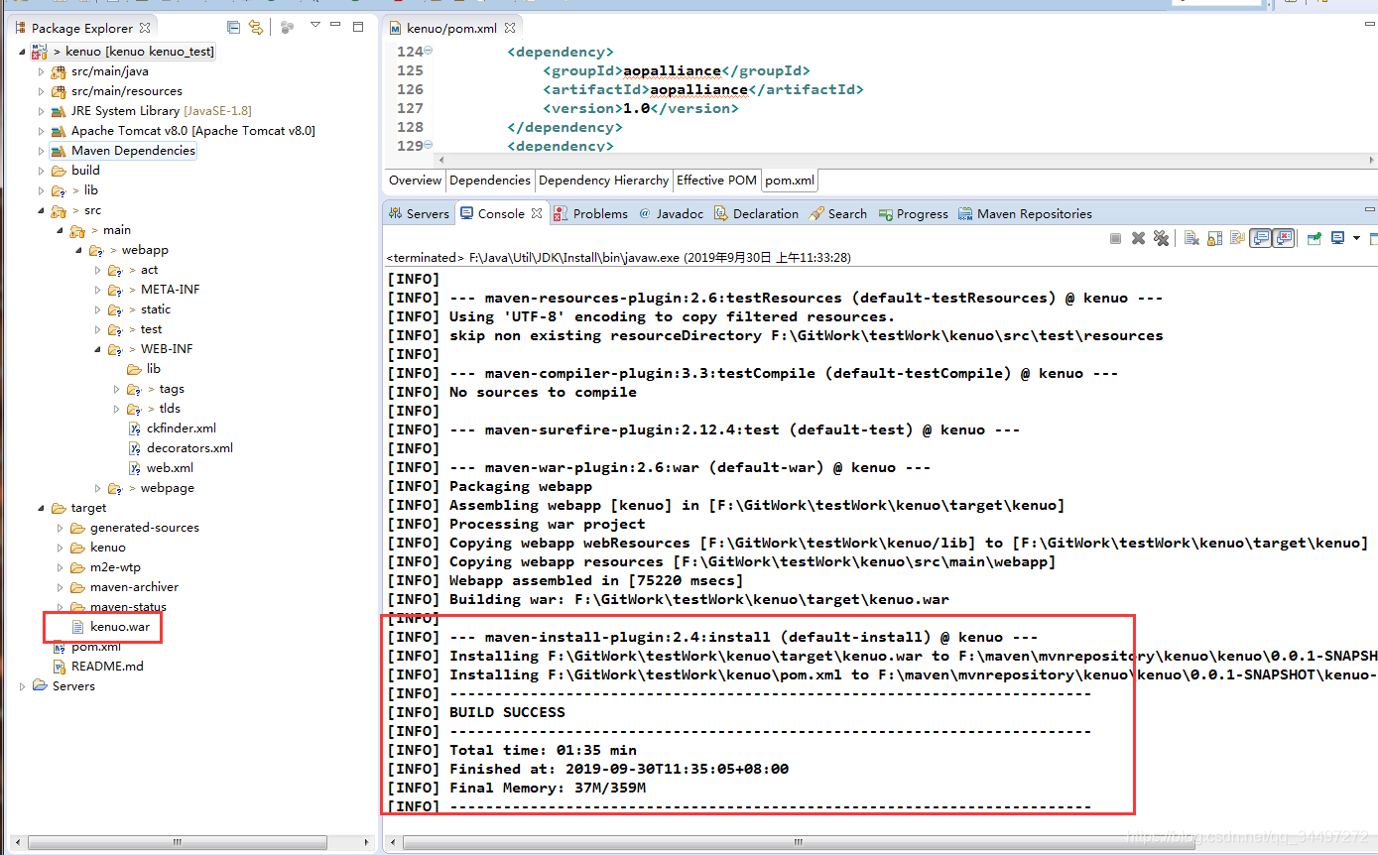The height and width of the screenshot is (855, 1378).
Task: Maximize the Package Explorer view
Action: coord(358,27)
